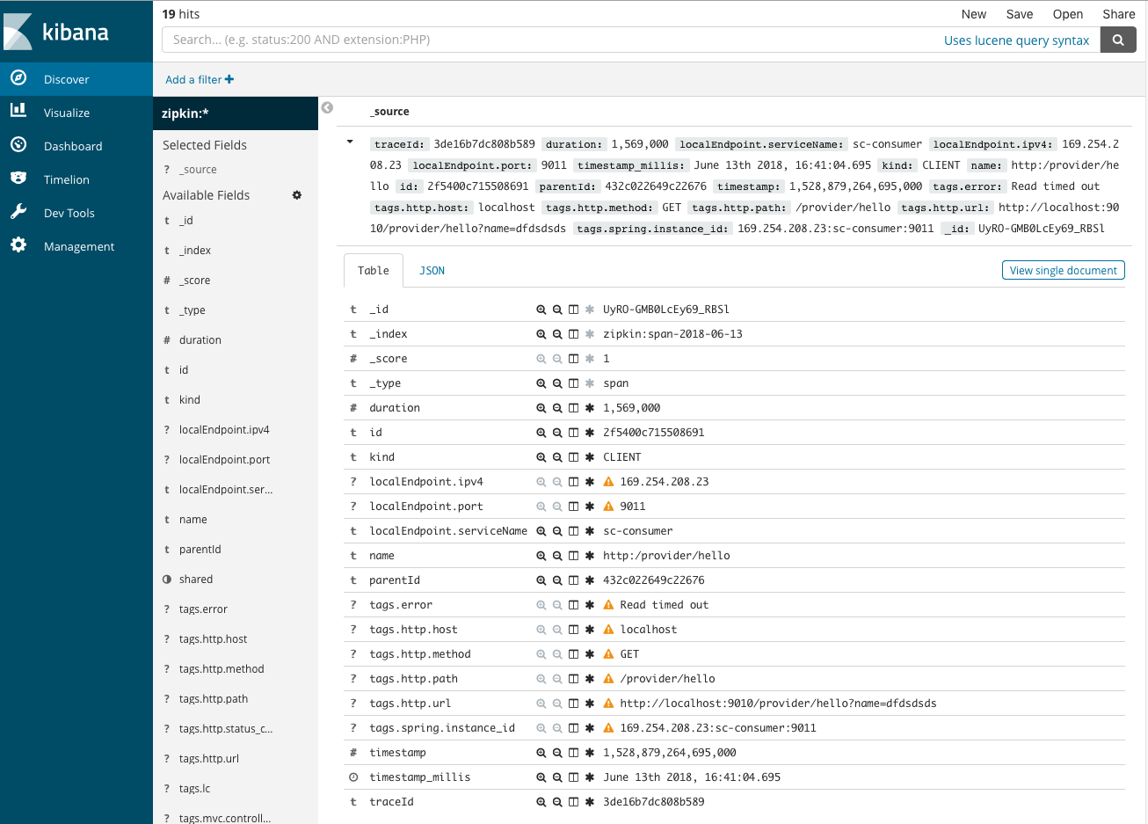Click warning icon on tags.error row
Viewport: 1148px width, 824px height.
click(608, 605)
